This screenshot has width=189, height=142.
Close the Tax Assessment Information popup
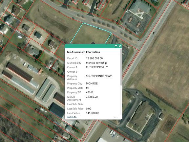click(120, 46)
